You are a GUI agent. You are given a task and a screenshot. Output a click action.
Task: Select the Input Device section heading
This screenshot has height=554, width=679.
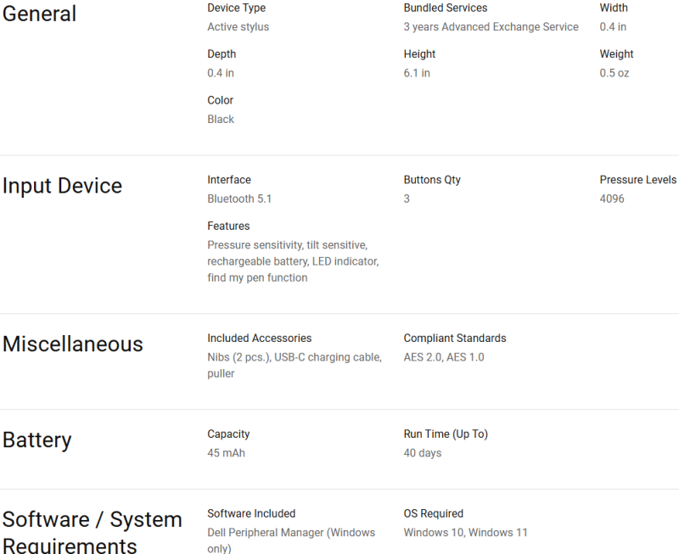click(x=62, y=186)
